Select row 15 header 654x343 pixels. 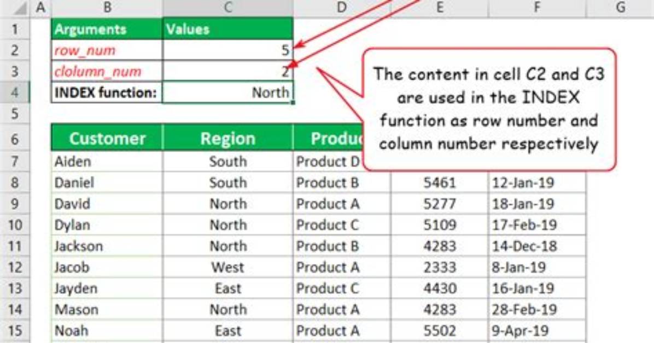15,331
